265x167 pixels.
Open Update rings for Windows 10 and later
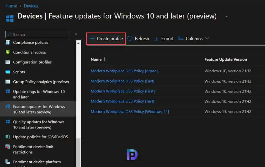click(39, 94)
